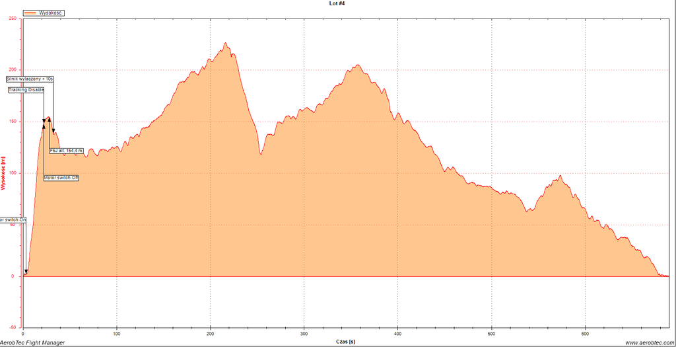Click the second major peak near 350 s

(x=357, y=65)
